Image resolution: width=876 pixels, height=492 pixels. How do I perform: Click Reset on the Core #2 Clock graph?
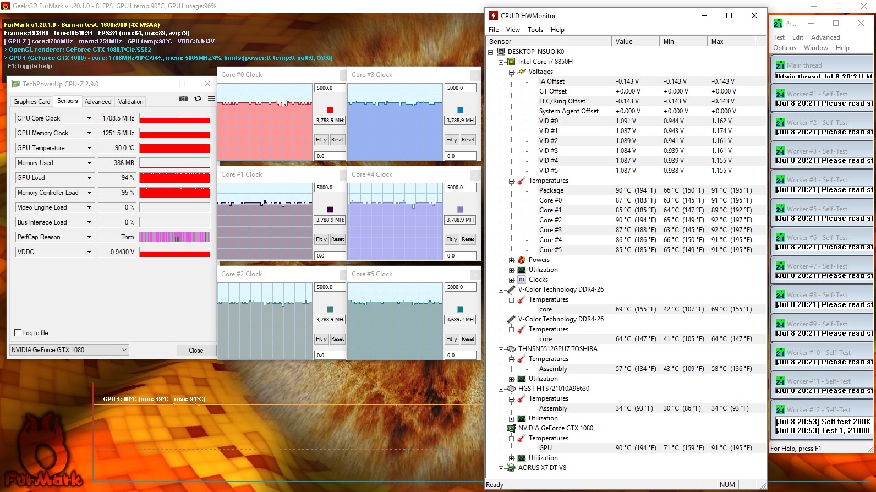[x=338, y=339]
